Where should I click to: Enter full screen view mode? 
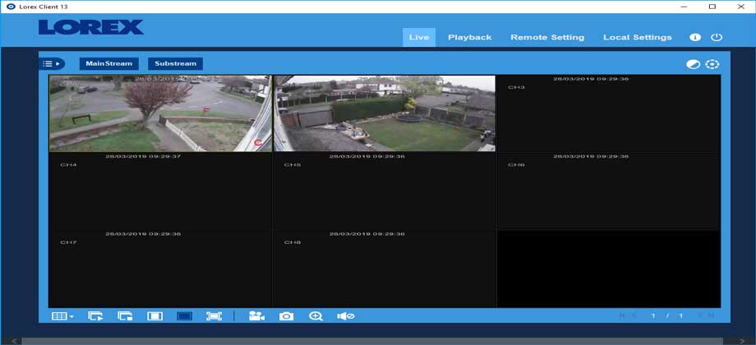click(x=214, y=316)
